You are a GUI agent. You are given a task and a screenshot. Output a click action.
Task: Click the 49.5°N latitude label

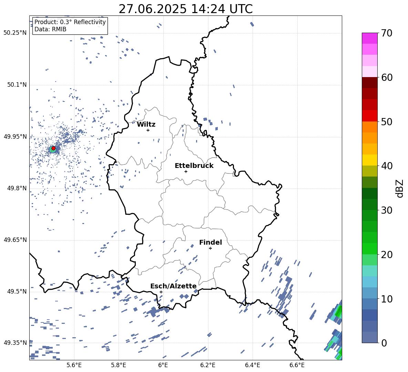tap(17, 291)
